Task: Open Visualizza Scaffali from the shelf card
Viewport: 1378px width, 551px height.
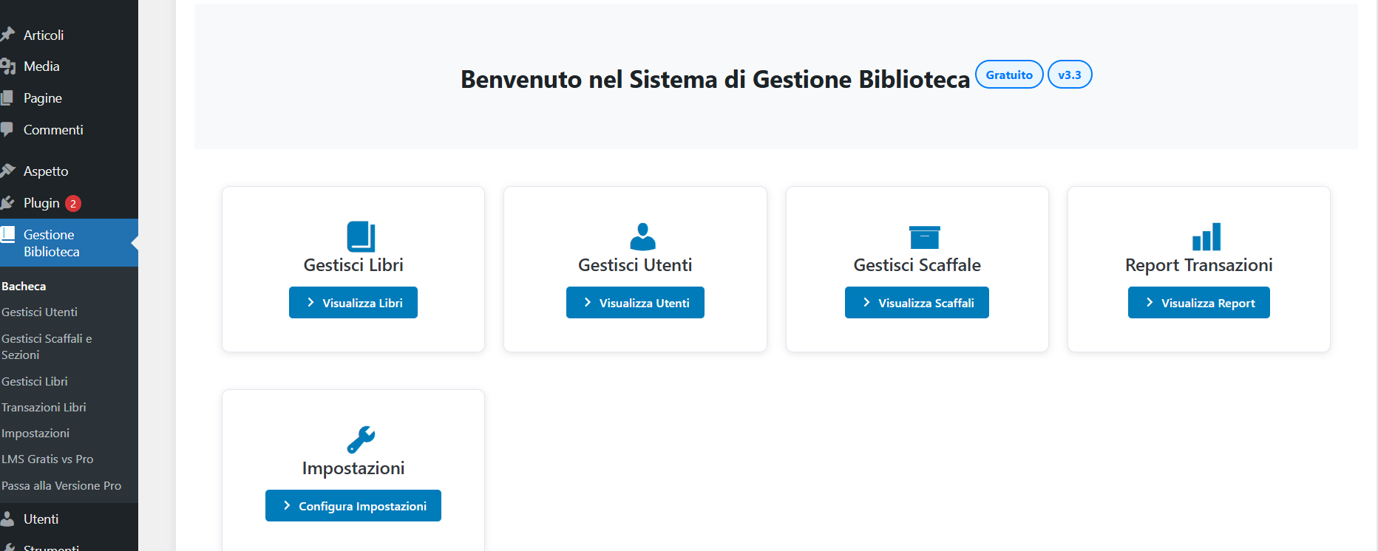Action: click(x=917, y=303)
